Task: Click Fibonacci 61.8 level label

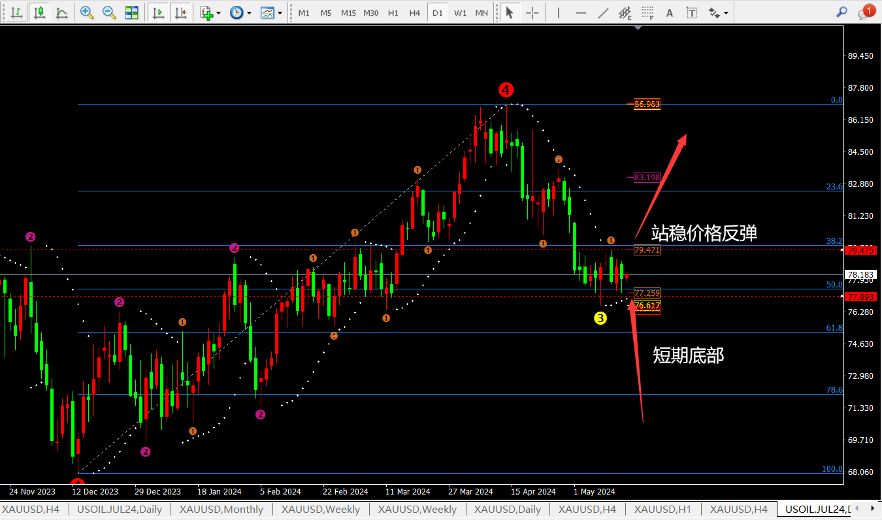Action: pos(834,328)
